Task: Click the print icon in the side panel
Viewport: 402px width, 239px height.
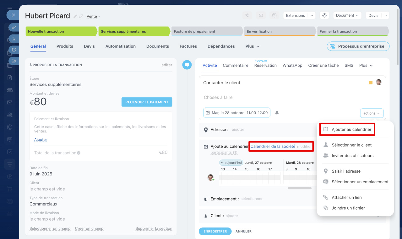Action: pos(14,61)
